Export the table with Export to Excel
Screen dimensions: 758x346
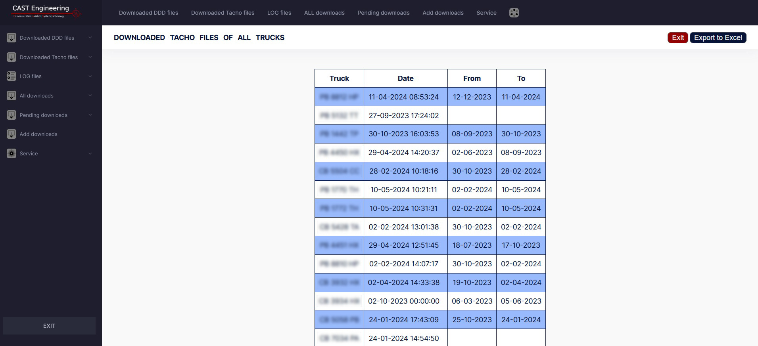tap(718, 38)
